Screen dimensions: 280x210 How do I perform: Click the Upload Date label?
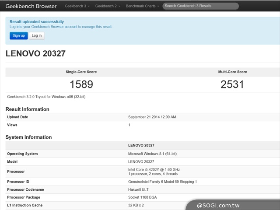click(x=17, y=117)
